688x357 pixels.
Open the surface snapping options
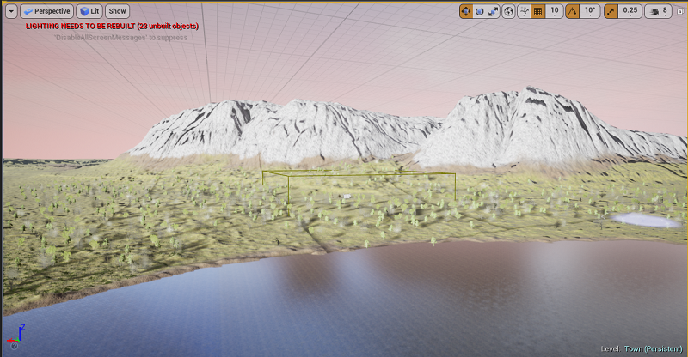pyautogui.click(x=524, y=11)
